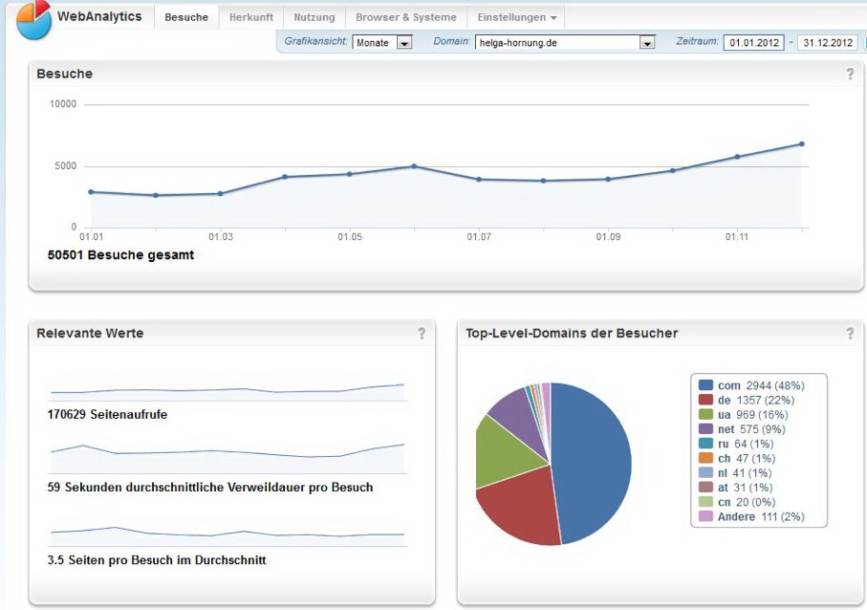867x610 pixels.
Task: Click the purple net legend swatch
Action: pyautogui.click(x=705, y=429)
